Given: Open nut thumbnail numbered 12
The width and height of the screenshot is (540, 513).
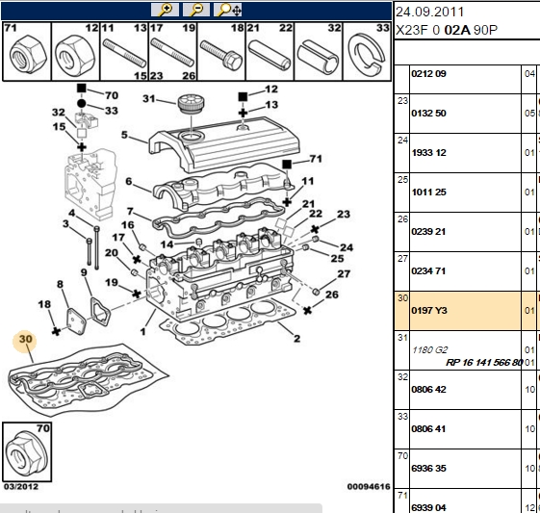Looking at the screenshot, I should click(76, 52).
